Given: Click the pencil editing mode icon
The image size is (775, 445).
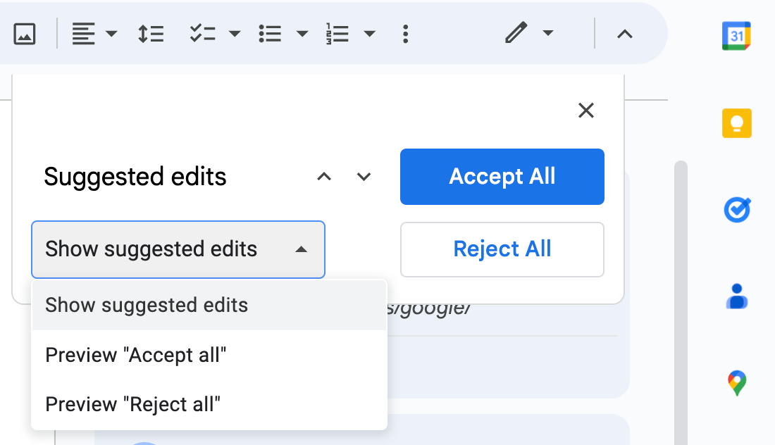Looking at the screenshot, I should coord(516,33).
